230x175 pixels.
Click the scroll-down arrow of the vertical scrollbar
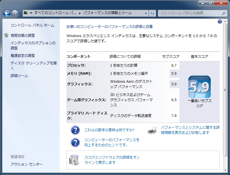pyautogui.click(x=225, y=170)
